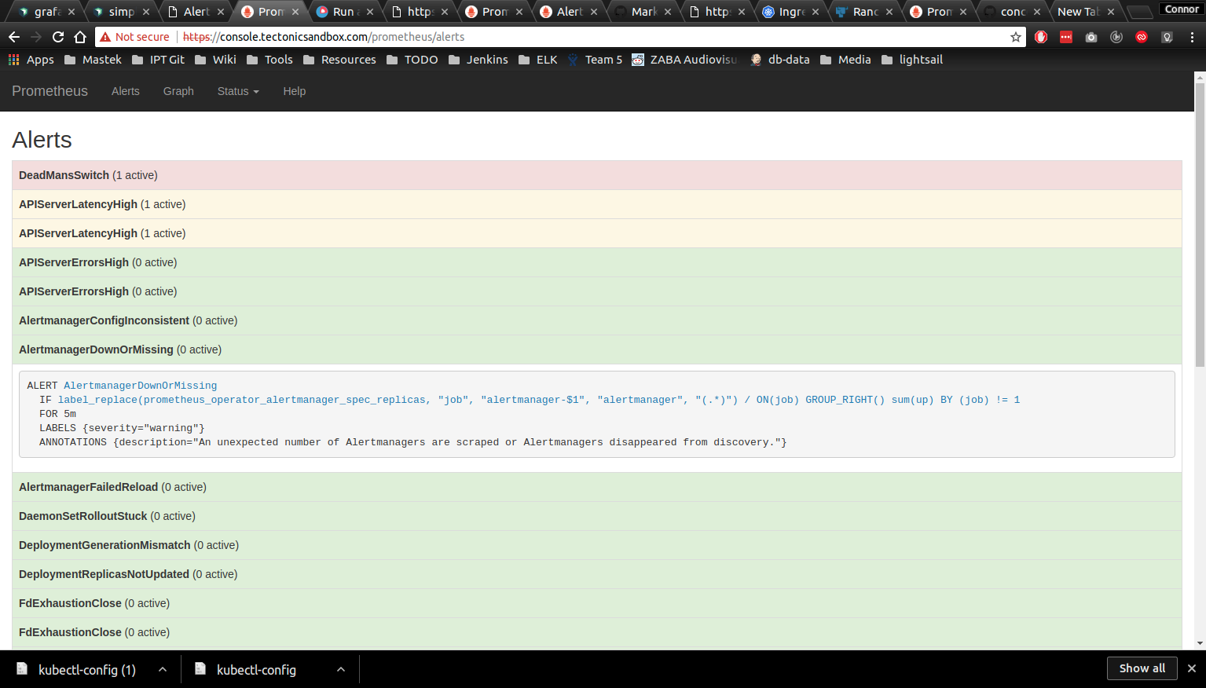Open the Wiki bookmark folder
1206x688 pixels.
[215, 60]
